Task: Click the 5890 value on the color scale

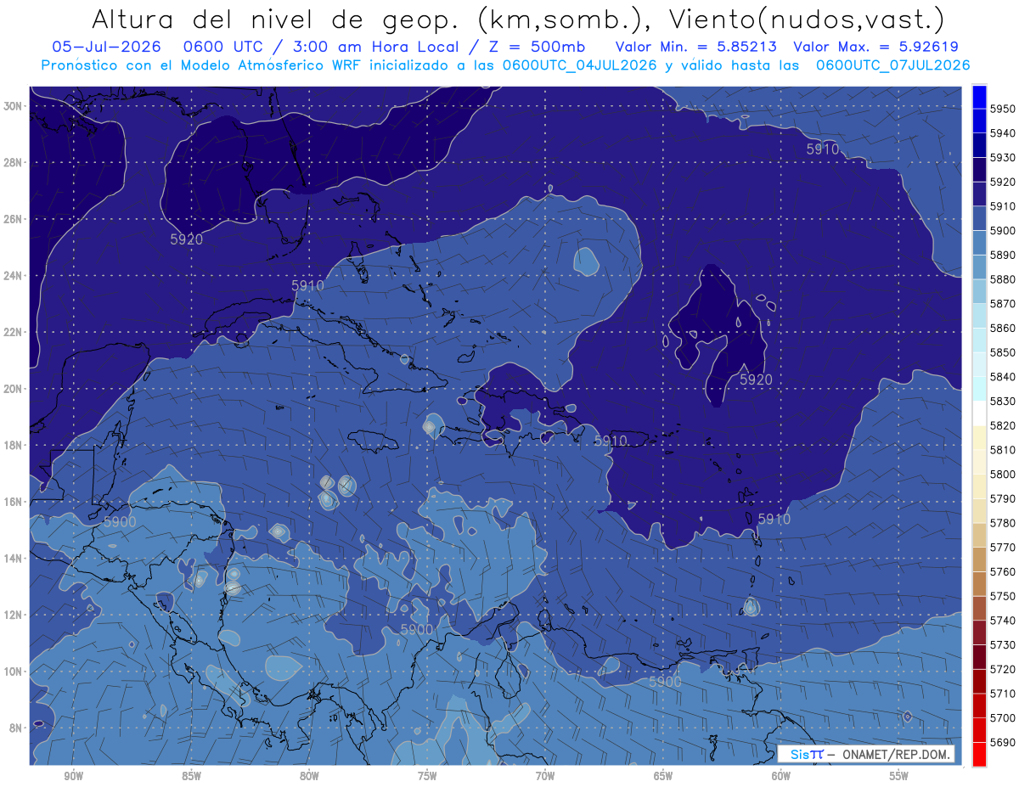Action: pos(1004,255)
